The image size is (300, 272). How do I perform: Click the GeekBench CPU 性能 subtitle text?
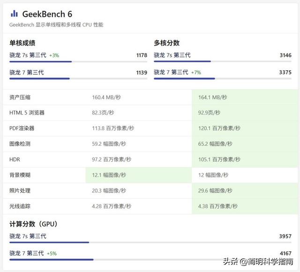point(56,25)
